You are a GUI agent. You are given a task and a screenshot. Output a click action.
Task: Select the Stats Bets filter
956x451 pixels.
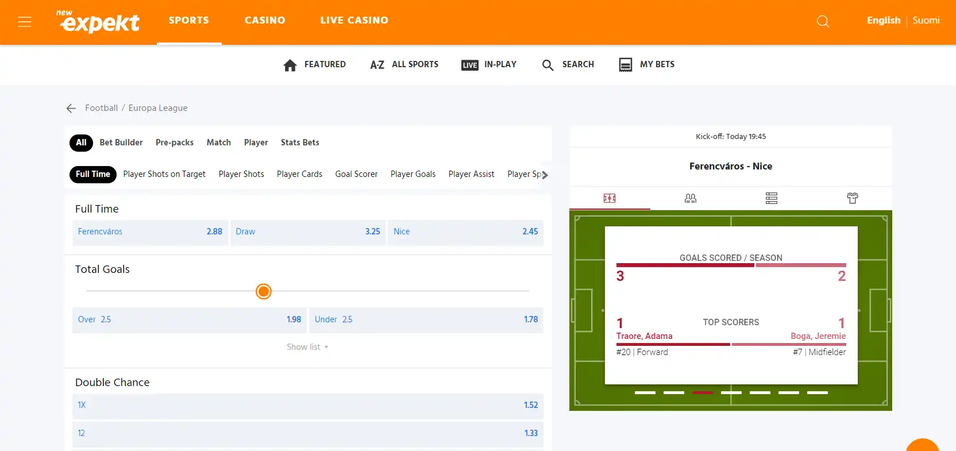tap(300, 142)
